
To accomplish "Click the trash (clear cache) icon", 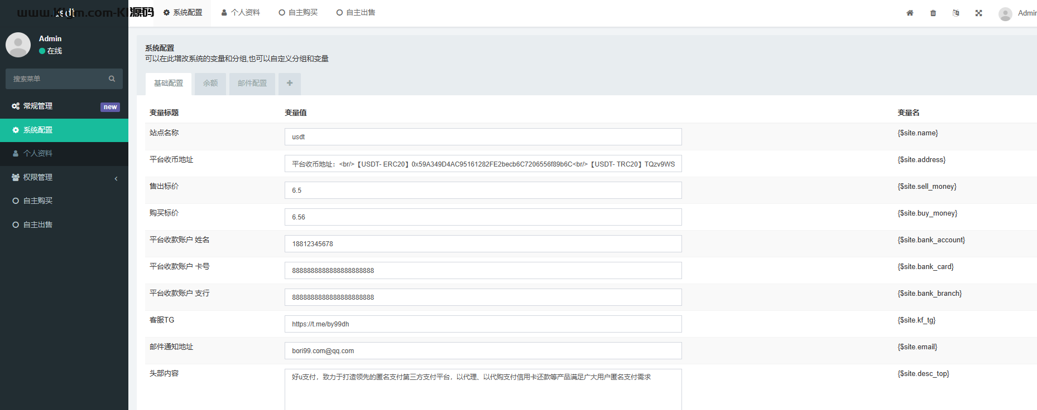I will coord(933,13).
